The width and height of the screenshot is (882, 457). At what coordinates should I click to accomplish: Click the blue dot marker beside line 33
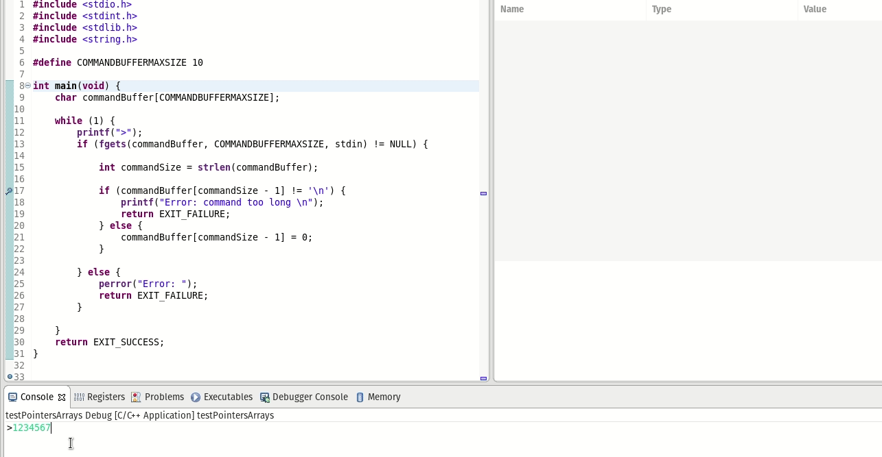[x=10, y=377]
